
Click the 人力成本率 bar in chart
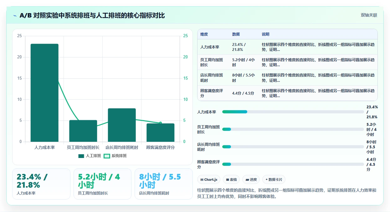pyautogui.click(x=44, y=93)
